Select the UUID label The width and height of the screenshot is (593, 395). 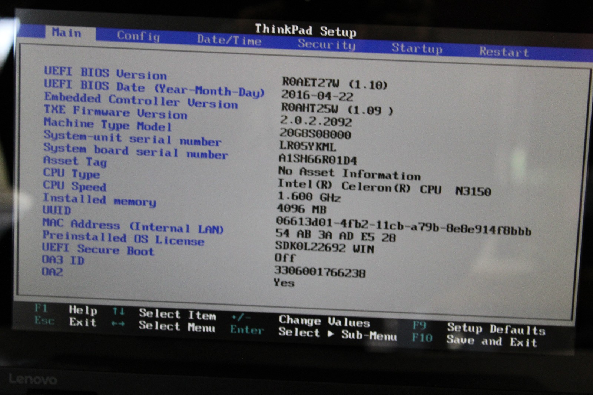tap(57, 210)
